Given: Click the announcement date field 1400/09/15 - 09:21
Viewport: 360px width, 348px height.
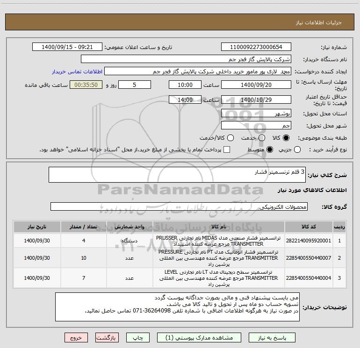Looking at the screenshot, I should 67,47.
